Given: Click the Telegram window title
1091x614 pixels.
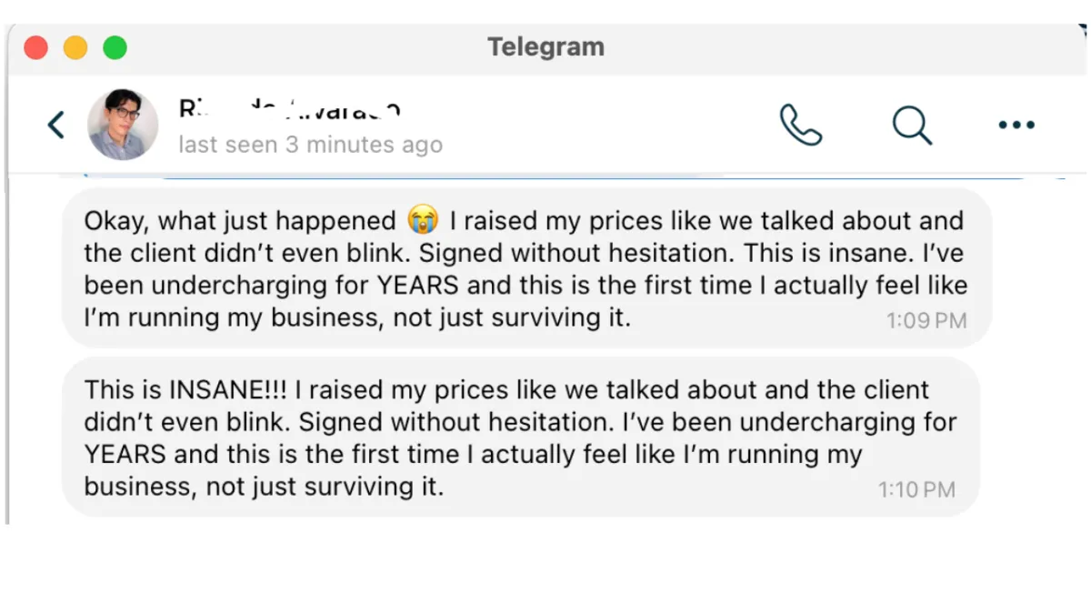Looking at the screenshot, I should [545, 46].
